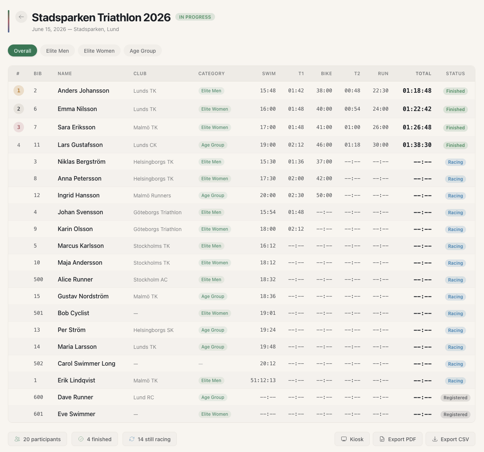The width and height of the screenshot is (484, 452).
Task: Switch to Elite Women tab
Action: pyautogui.click(x=99, y=51)
